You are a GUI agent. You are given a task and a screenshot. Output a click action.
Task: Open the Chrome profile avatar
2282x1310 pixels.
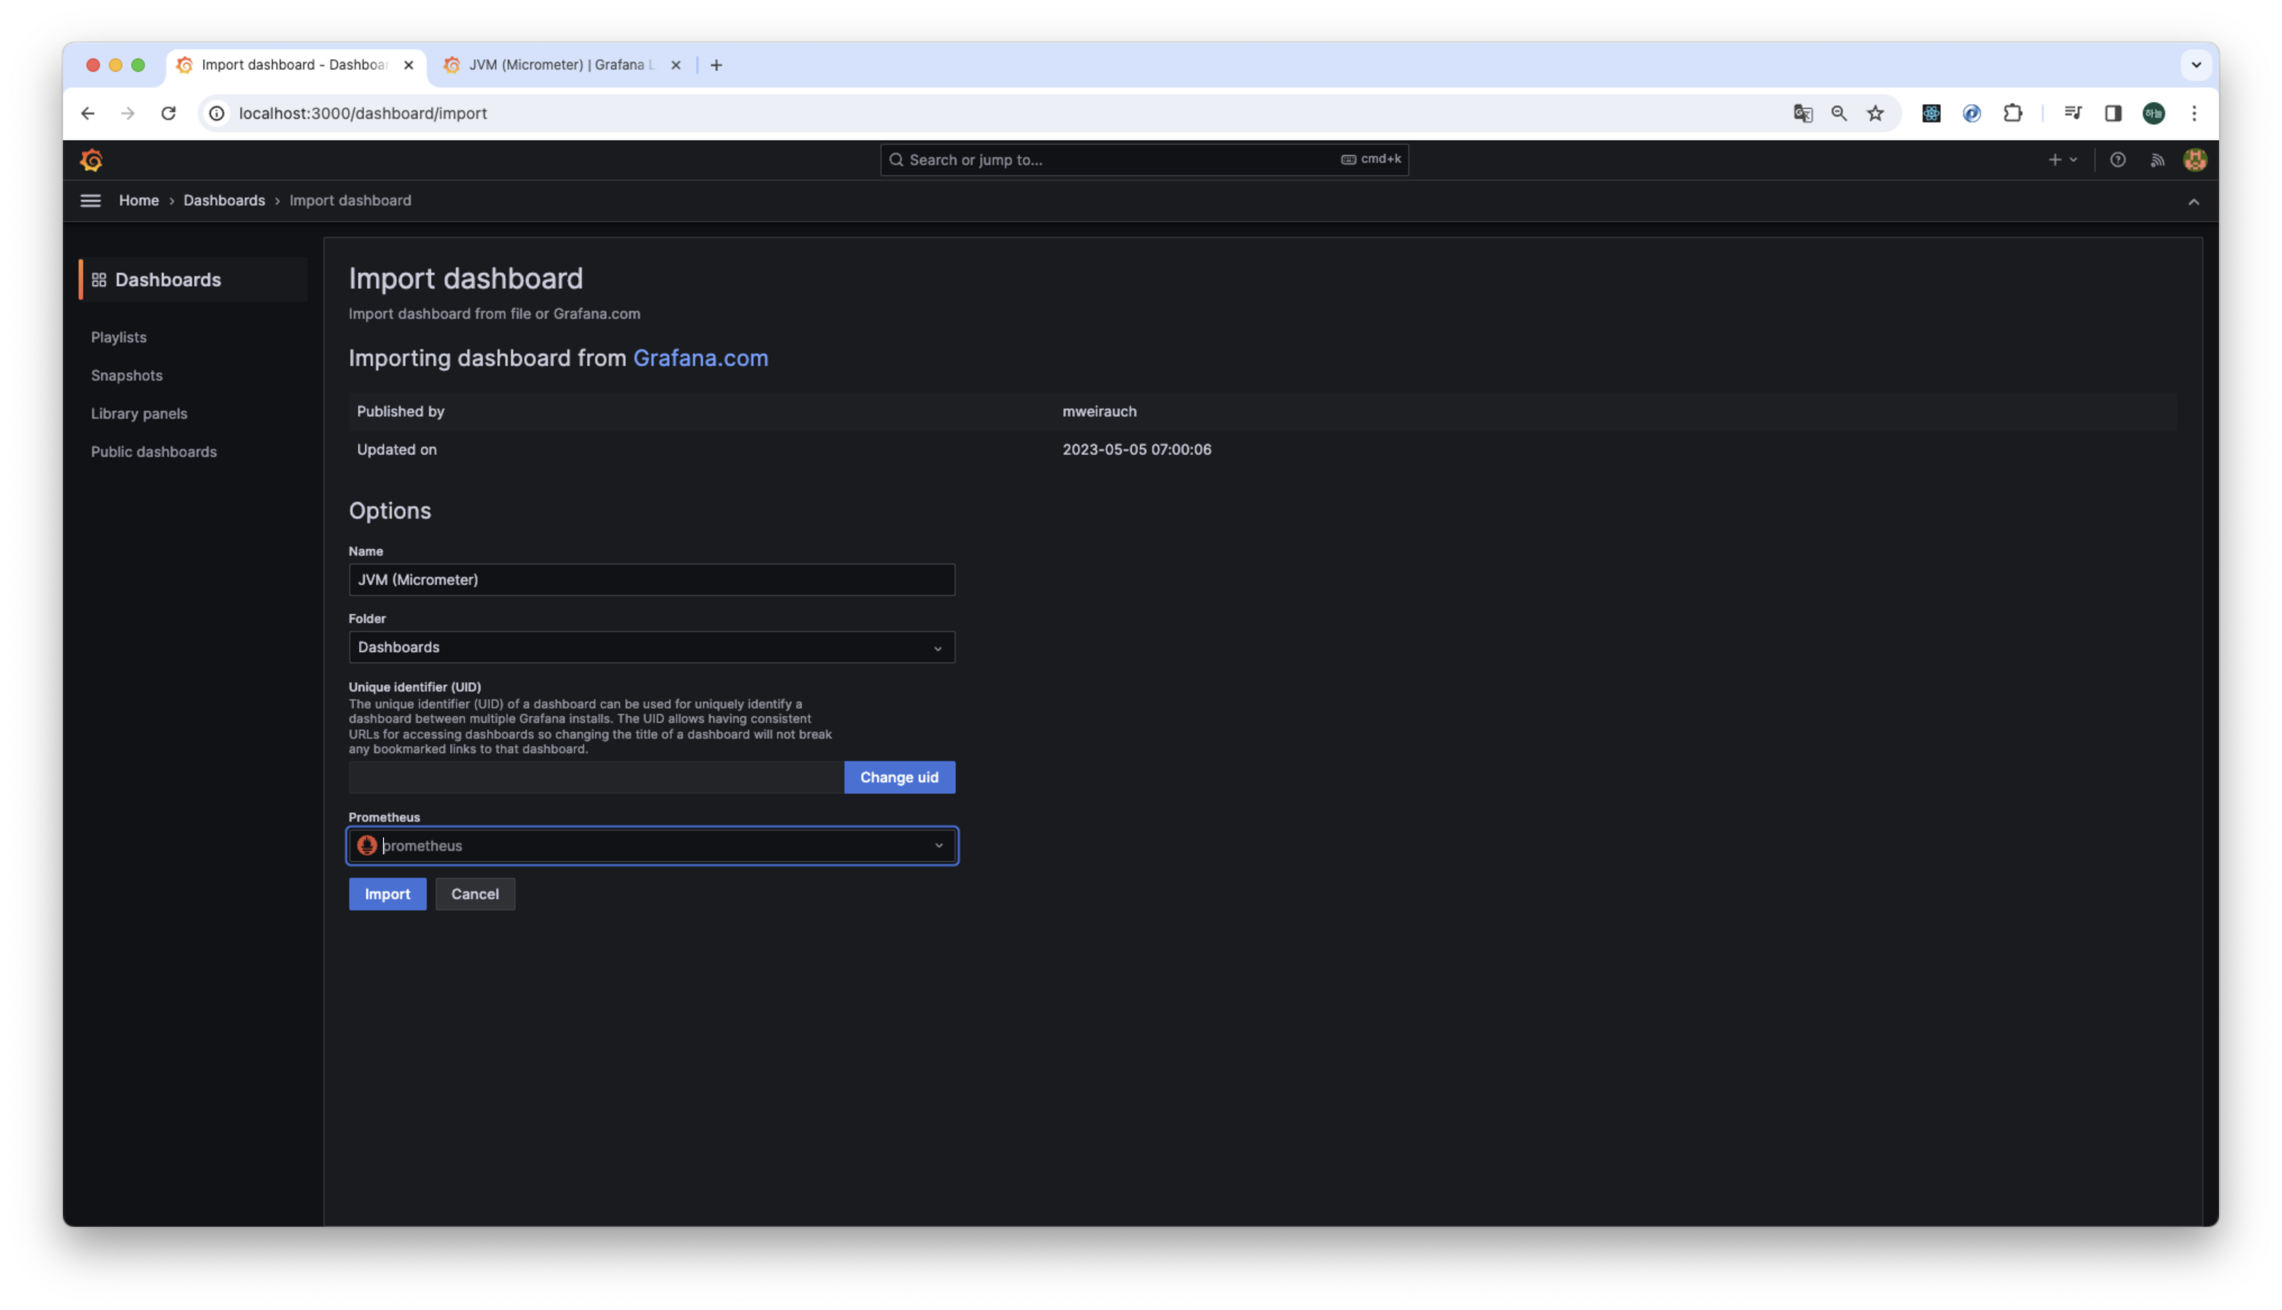[2153, 113]
